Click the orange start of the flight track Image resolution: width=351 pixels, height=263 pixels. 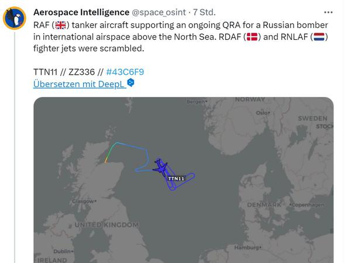coord(106,161)
